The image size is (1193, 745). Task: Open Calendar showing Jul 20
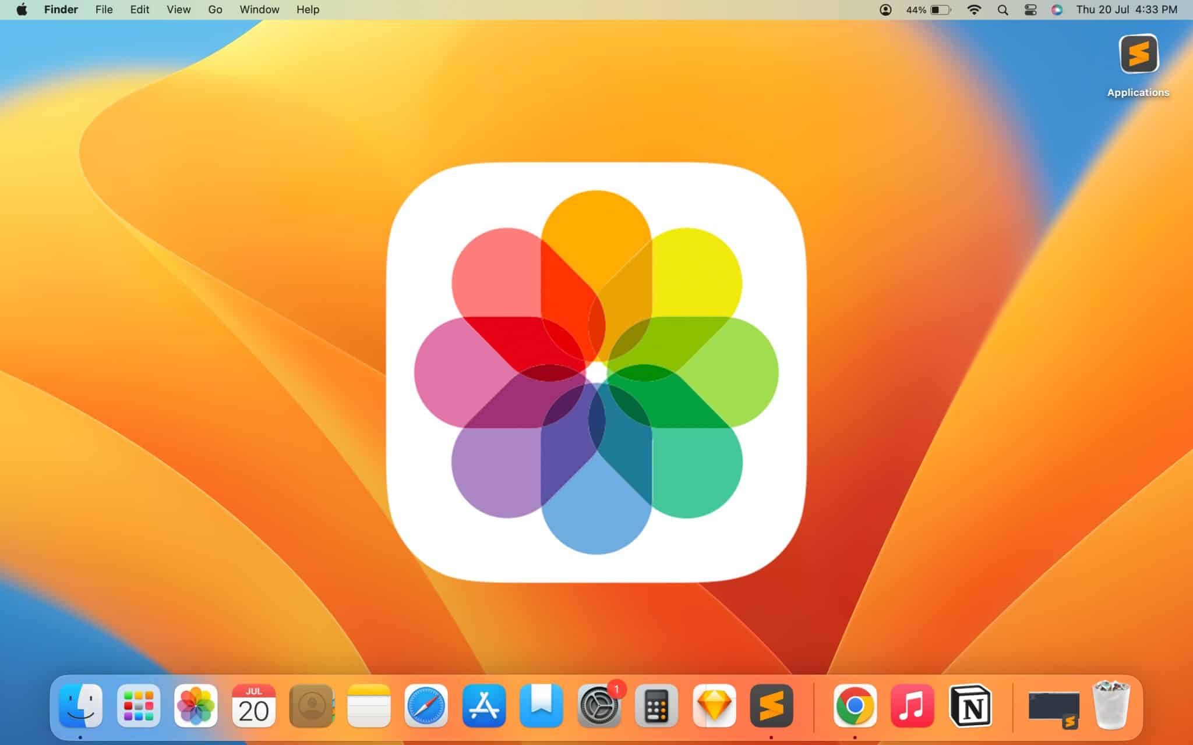coord(253,706)
